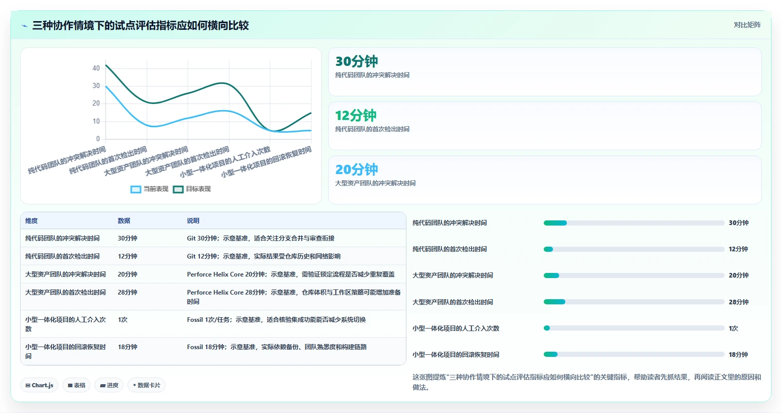Click the main title 三种协作情境下的试点评估指标
Image resolution: width=782 pixels, height=413 pixels.
pos(140,26)
